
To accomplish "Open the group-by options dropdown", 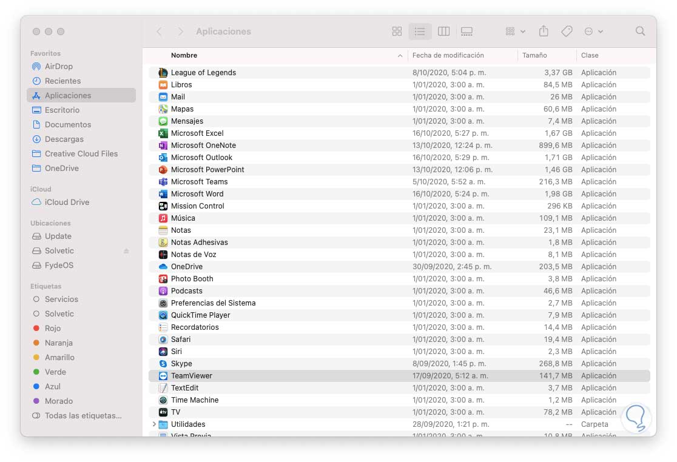I will (x=515, y=32).
